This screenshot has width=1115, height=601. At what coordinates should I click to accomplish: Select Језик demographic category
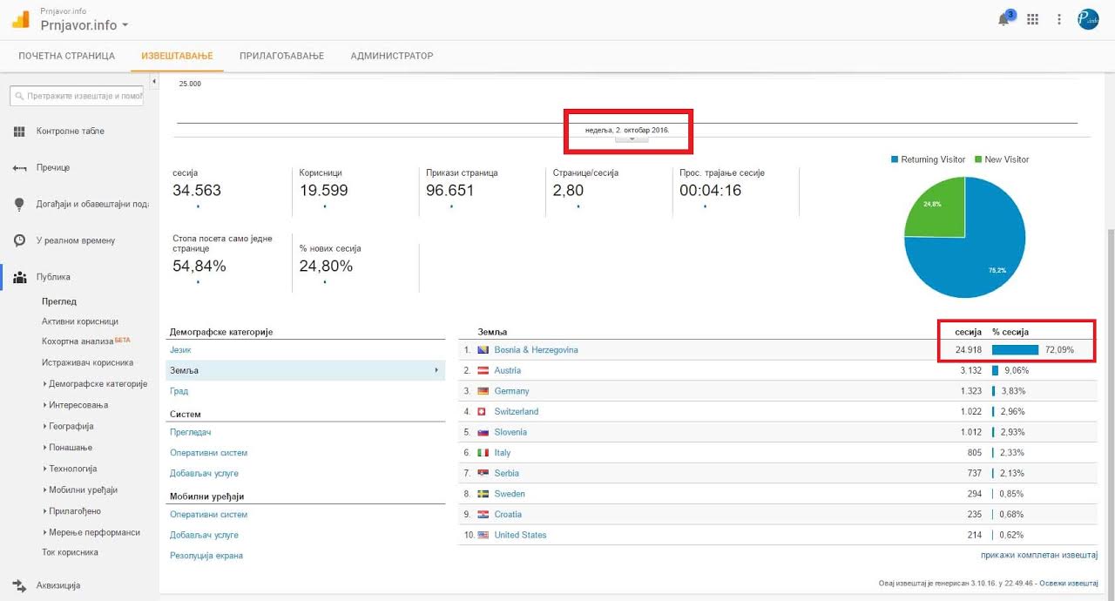(180, 349)
